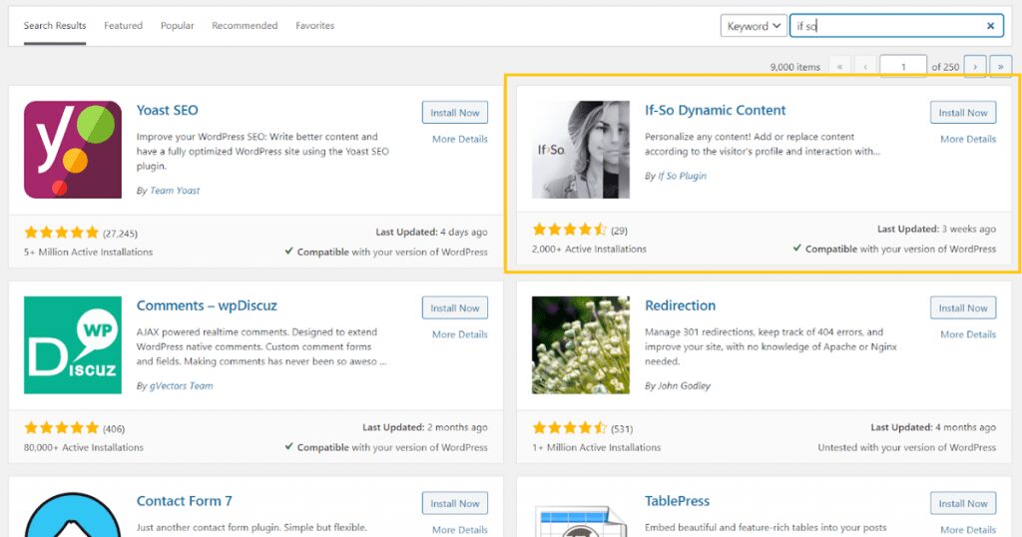
Task: Open the If-So Dynamic Content title link
Action: tap(715, 110)
